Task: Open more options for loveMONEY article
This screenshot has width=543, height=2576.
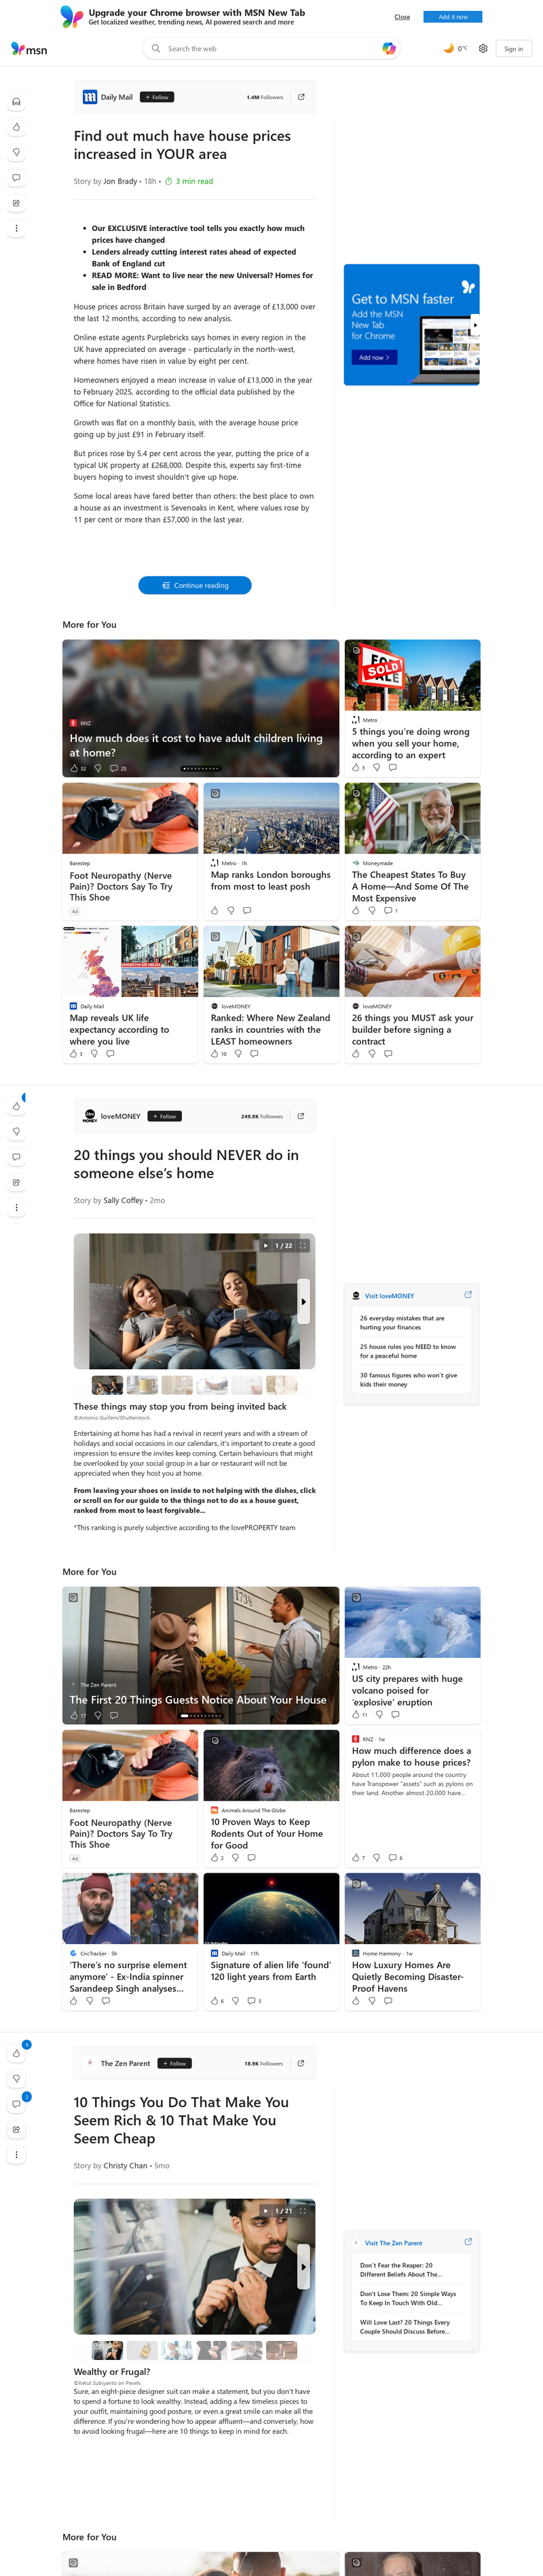Action: [x=16, y=1207]
